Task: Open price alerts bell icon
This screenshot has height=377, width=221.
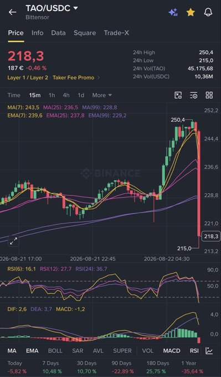Action: (x=208, y=12)
